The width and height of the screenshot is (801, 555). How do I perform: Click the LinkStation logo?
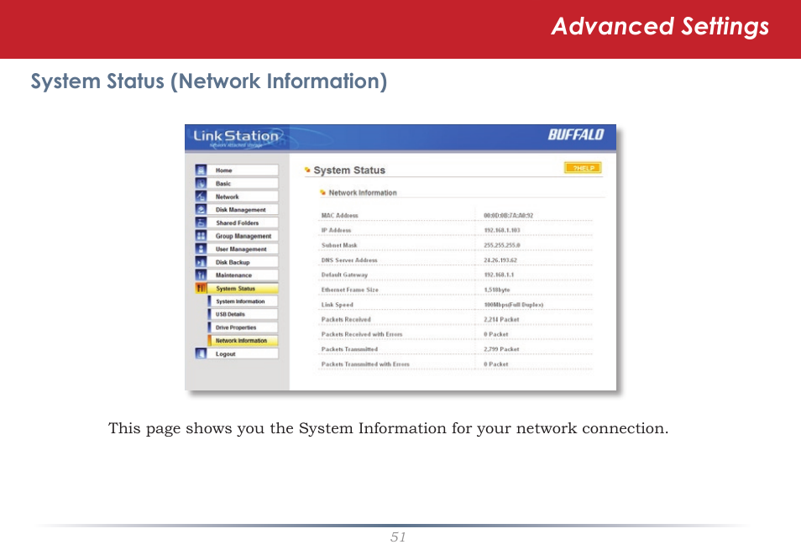(x=236, y=137)
